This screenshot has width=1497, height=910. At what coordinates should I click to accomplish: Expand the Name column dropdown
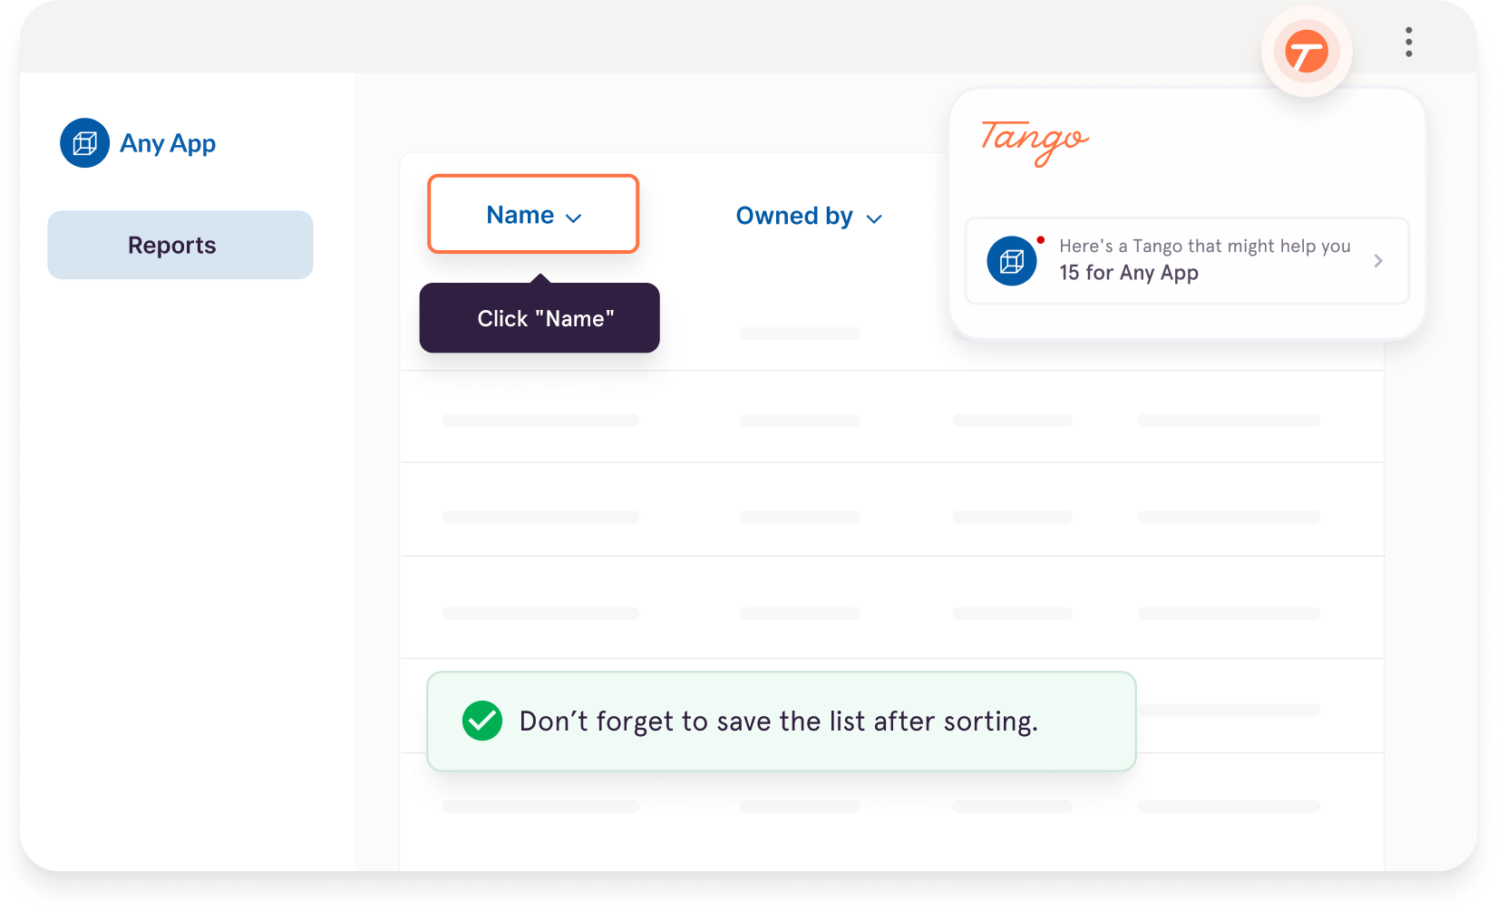[533, 214]
